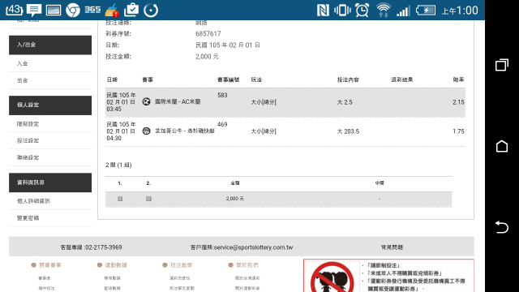Open the 賽事表 footer link
The height and width of the screenshot is (292, 519).
(x=45, y=278)
